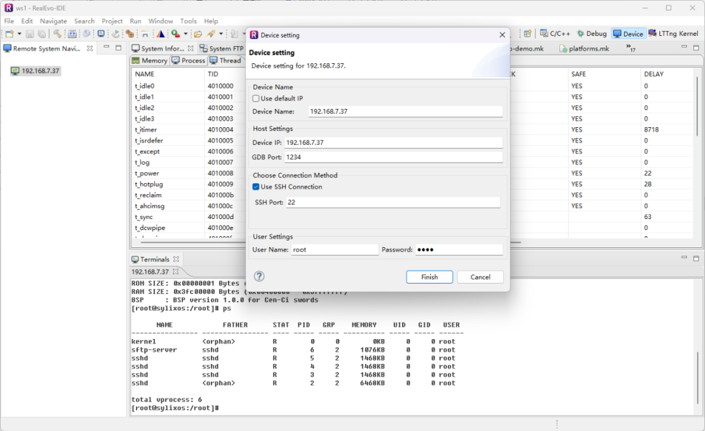The height and width of the screenshot is (431, 705).
Task: Uncheck the Use SSH Connection checkbox
Action: click(x=256, y=186)
